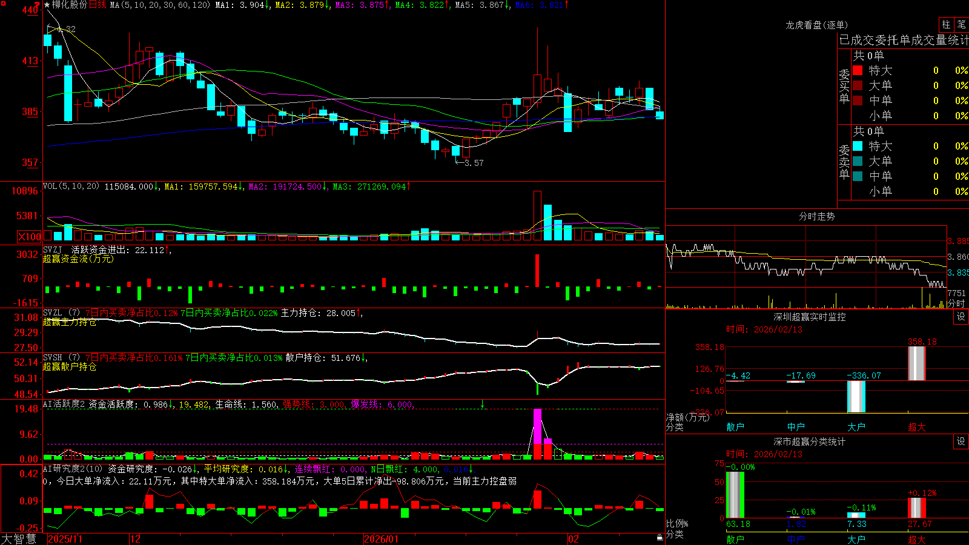The image size is (969, 545).
Task: Click the 2026/01 date marker
Action: [382, 539]
